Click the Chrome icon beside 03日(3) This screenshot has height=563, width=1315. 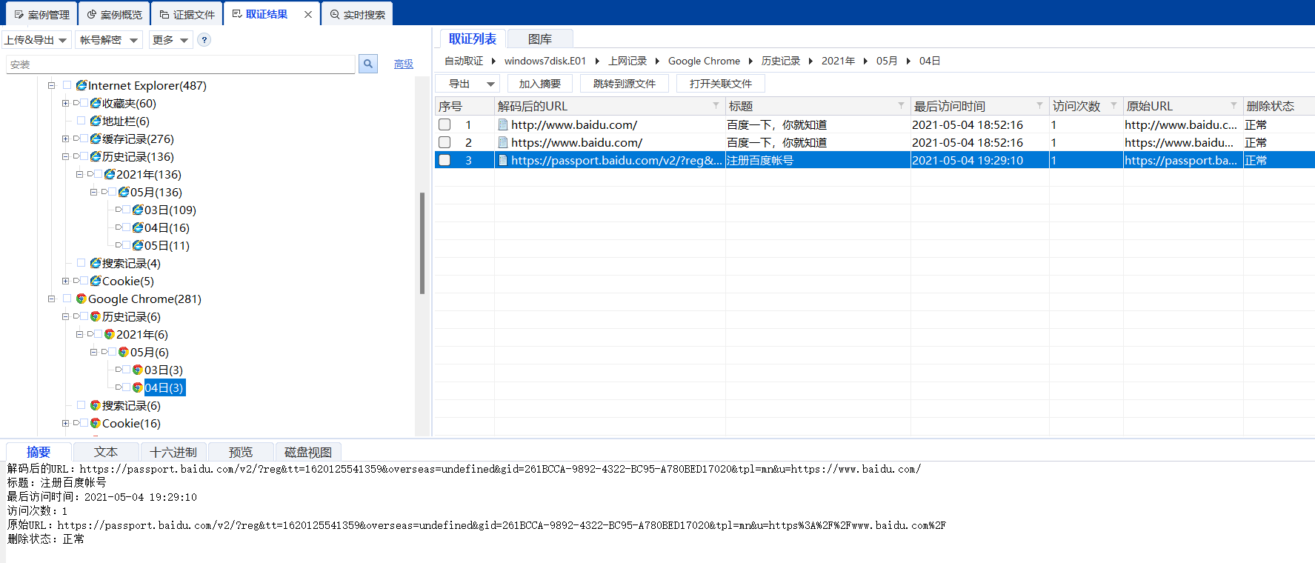pyautogui.click(x=138, y=370)
